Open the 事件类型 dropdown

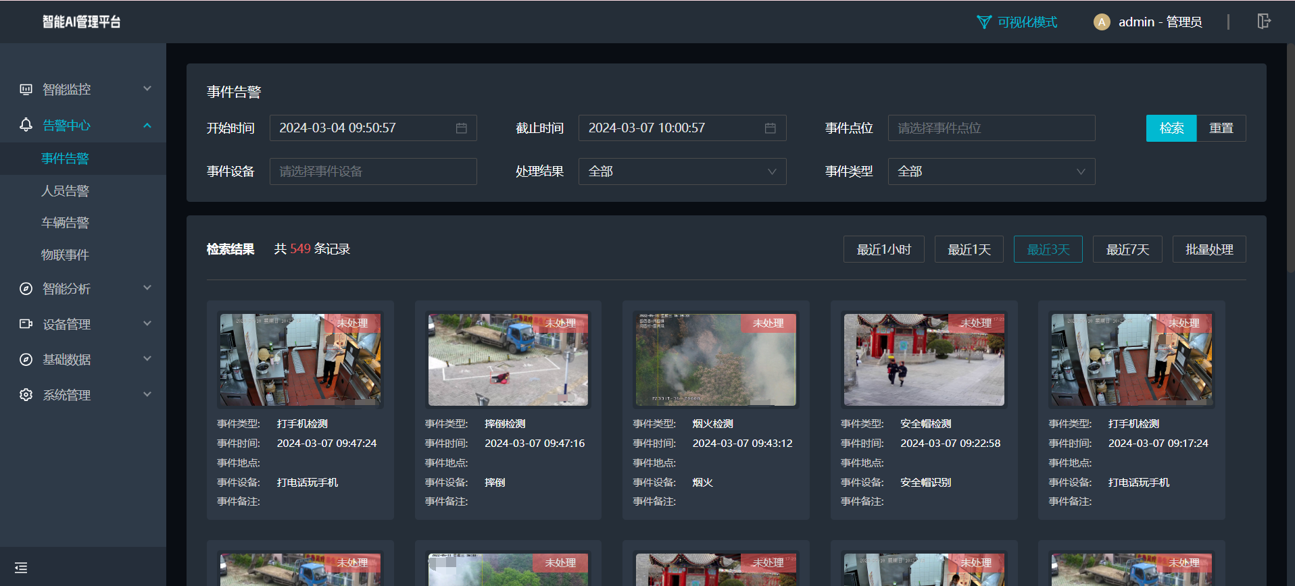[992, 171]
